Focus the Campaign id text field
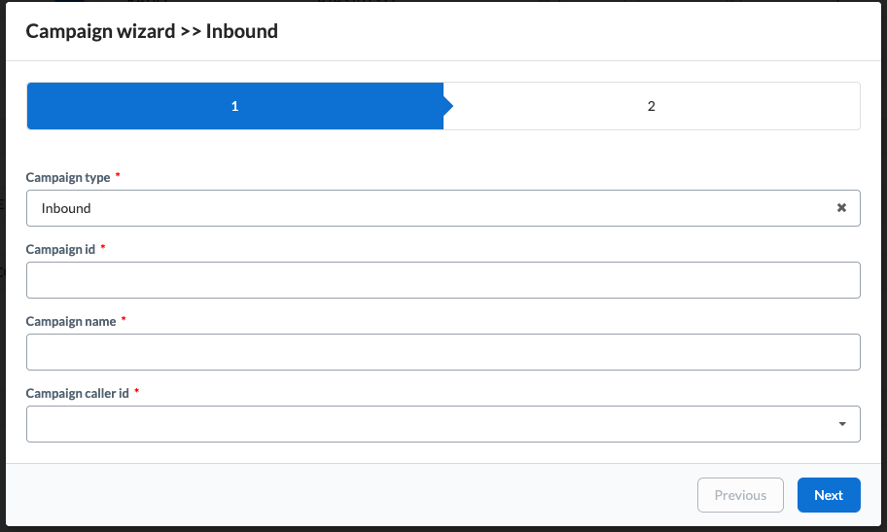Screen dimensions: 887x532 443,280
